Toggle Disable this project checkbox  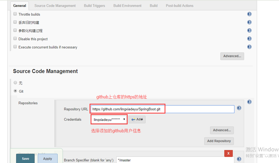[x=15, y=38]
